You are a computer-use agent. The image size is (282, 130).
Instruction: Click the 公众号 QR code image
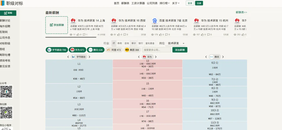[6, 92]
